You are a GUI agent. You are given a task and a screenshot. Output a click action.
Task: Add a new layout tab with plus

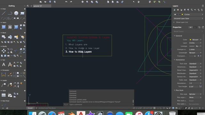point(37,108)
